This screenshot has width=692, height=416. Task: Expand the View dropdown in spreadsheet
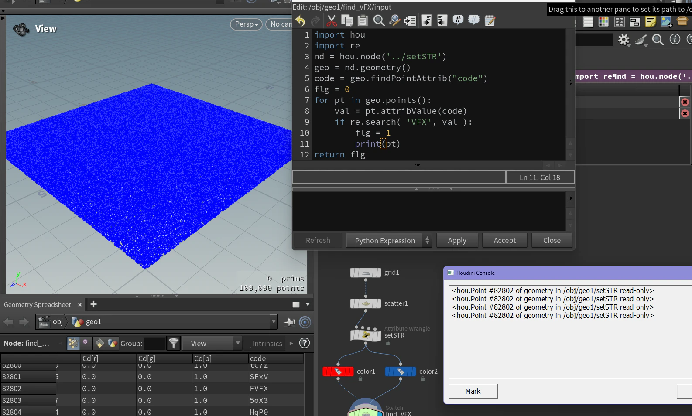click(x=212, y=344)
